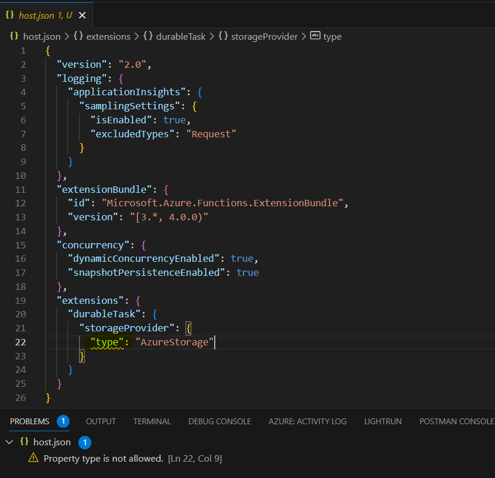
Task: Click the "Microsoft.Azure.Functions.ExtensionBundle" value
Action: tap(222, 203)
